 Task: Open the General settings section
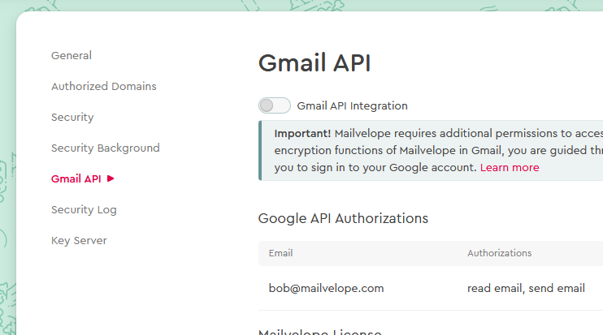72,56
